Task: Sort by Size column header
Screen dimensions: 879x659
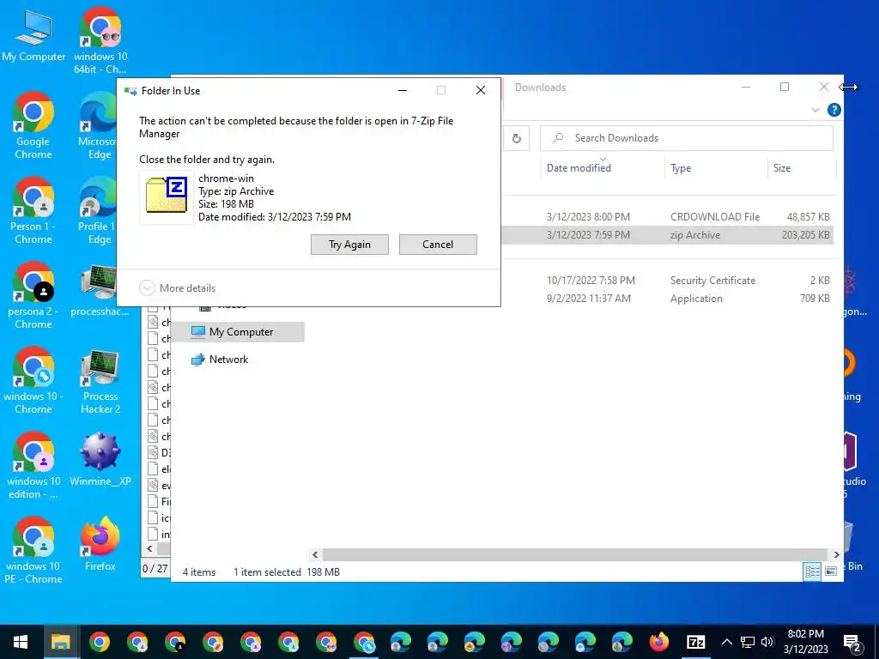Action: point(782,168)
